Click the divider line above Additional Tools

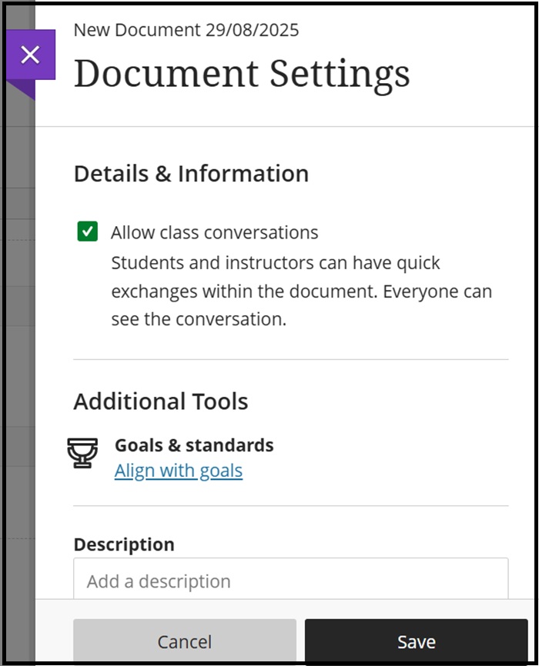coord(290,359)
